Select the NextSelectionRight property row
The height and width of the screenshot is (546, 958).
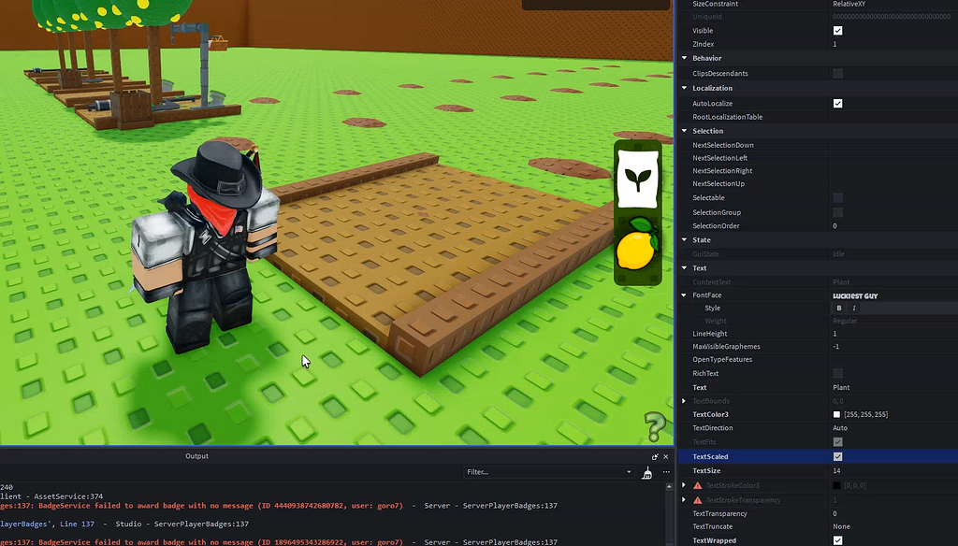coord(818,171)
